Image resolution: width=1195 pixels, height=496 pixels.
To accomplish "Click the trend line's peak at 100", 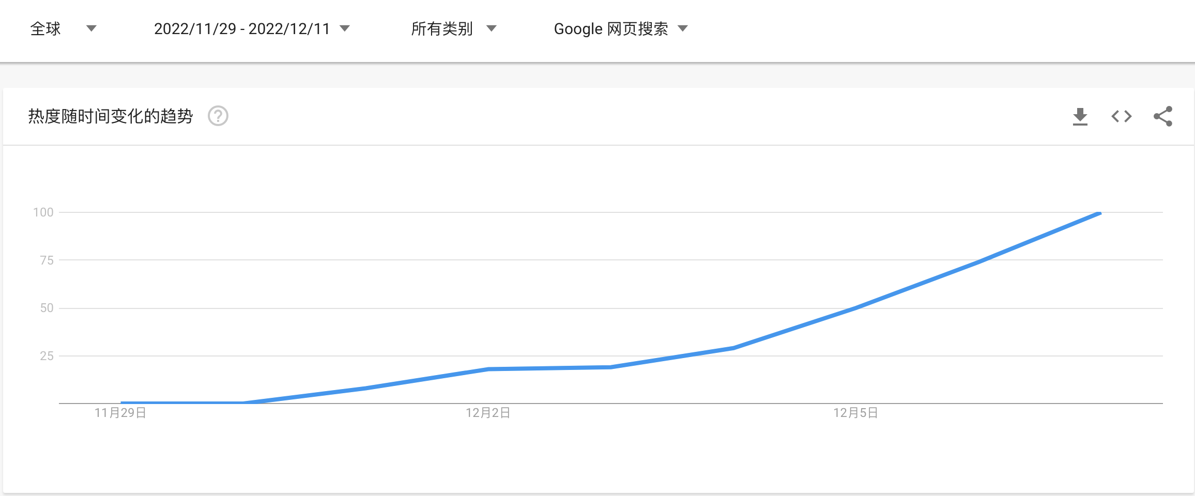I will click(x=1099, y=213).
